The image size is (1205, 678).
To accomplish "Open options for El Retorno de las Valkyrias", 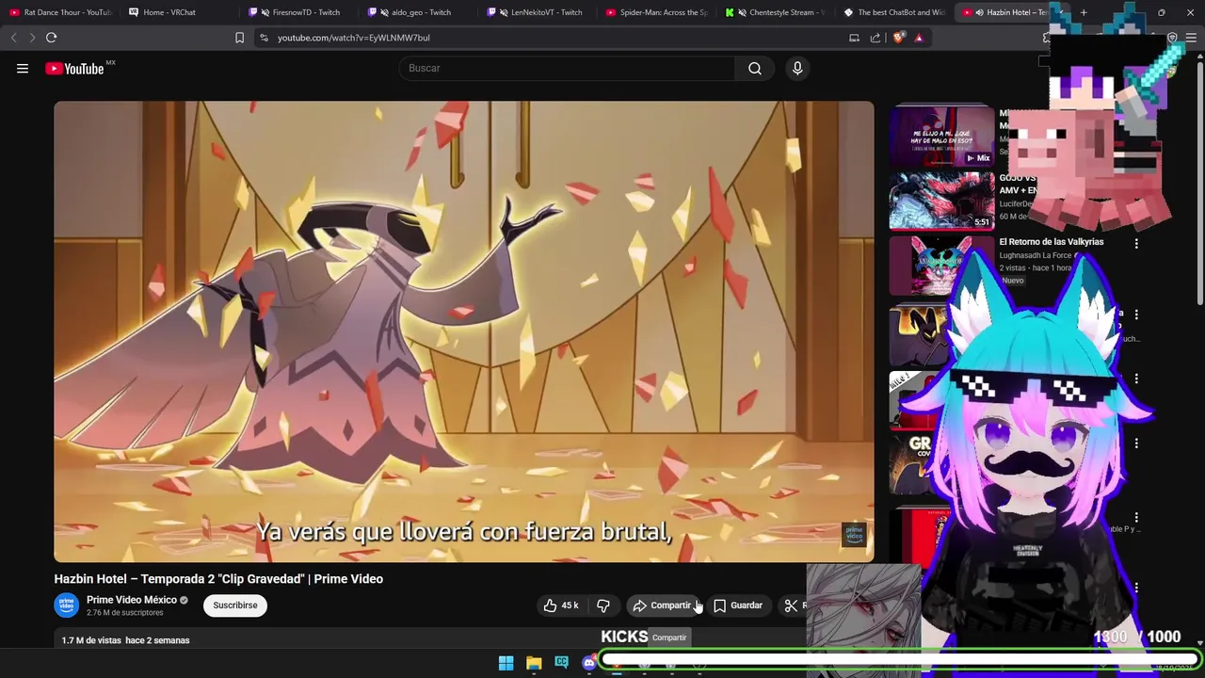I will click(x=1136, y=243).
